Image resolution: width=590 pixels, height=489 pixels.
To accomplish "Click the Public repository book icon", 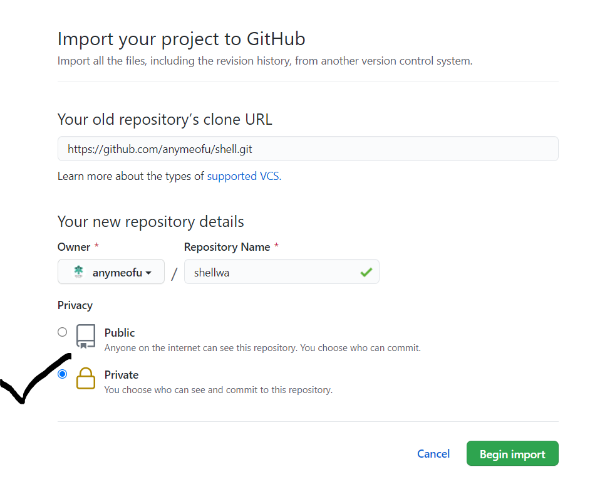I will click(x=86, y=336).
